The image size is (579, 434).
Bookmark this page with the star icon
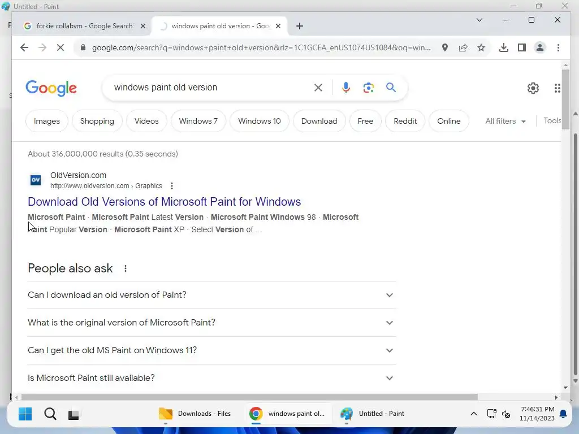pos(481,47)
